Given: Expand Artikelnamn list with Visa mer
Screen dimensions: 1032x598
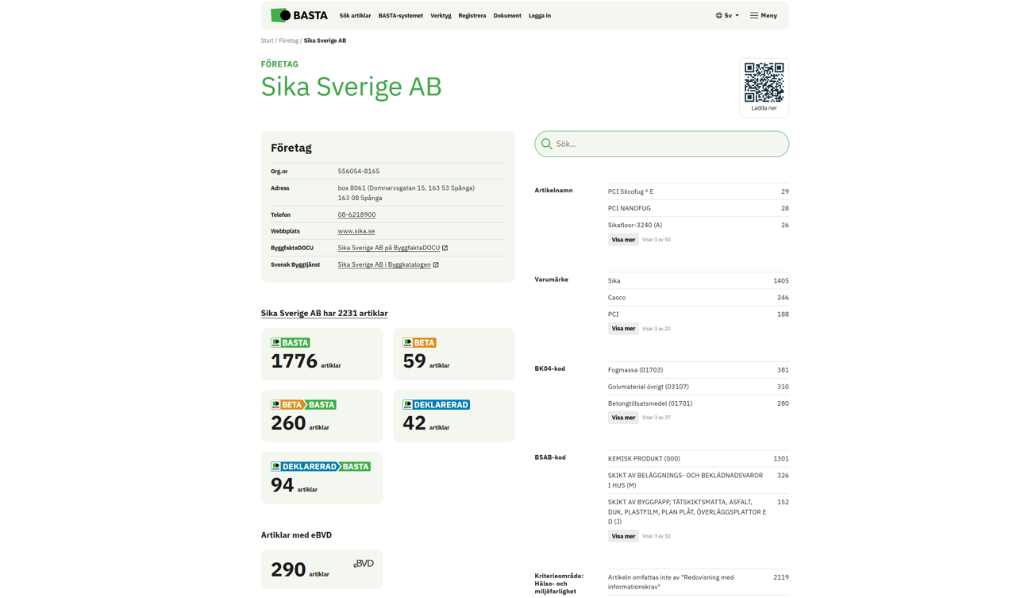Looking at the screenshot, I should point(623,240).
